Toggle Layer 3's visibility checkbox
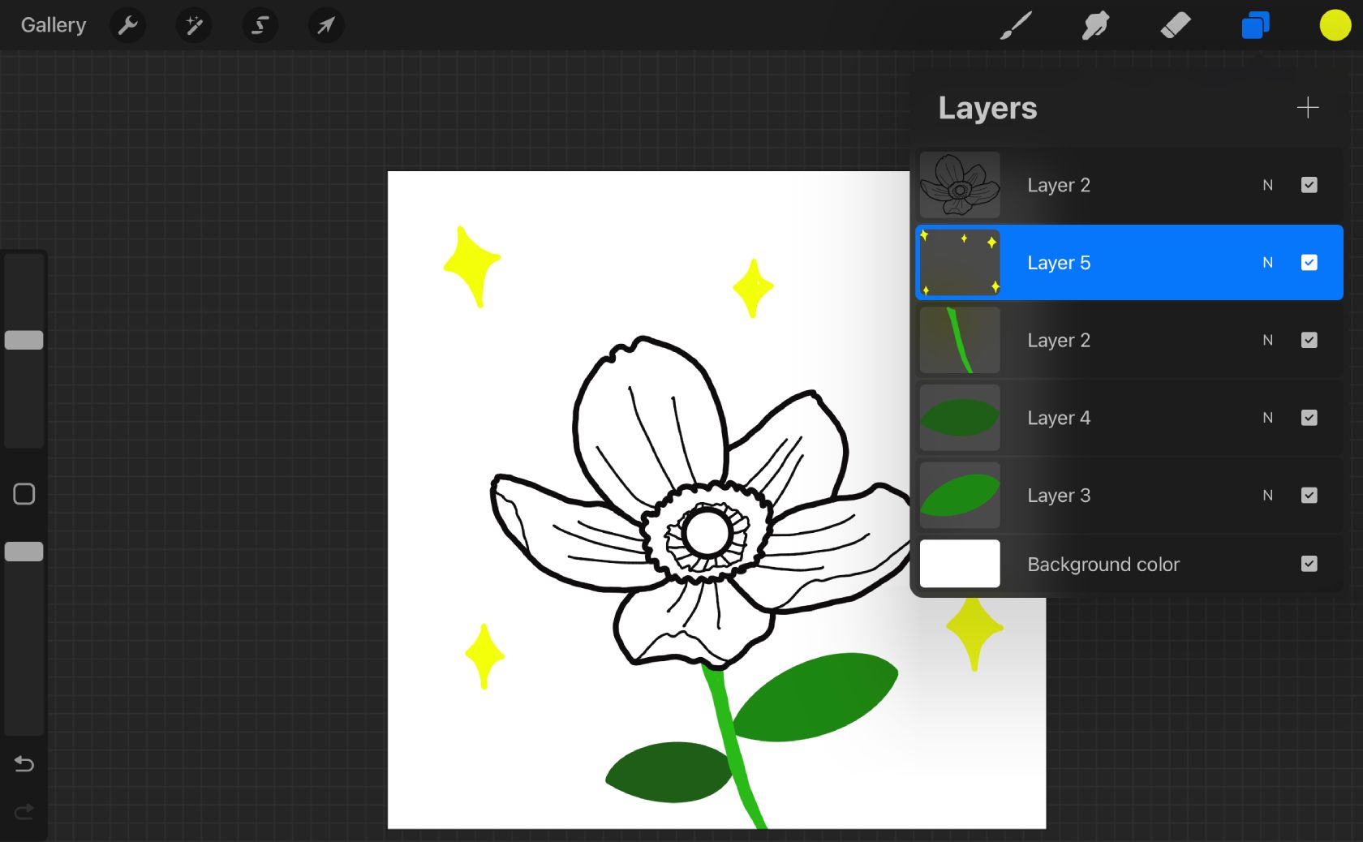 click(x=1309, y=495)
